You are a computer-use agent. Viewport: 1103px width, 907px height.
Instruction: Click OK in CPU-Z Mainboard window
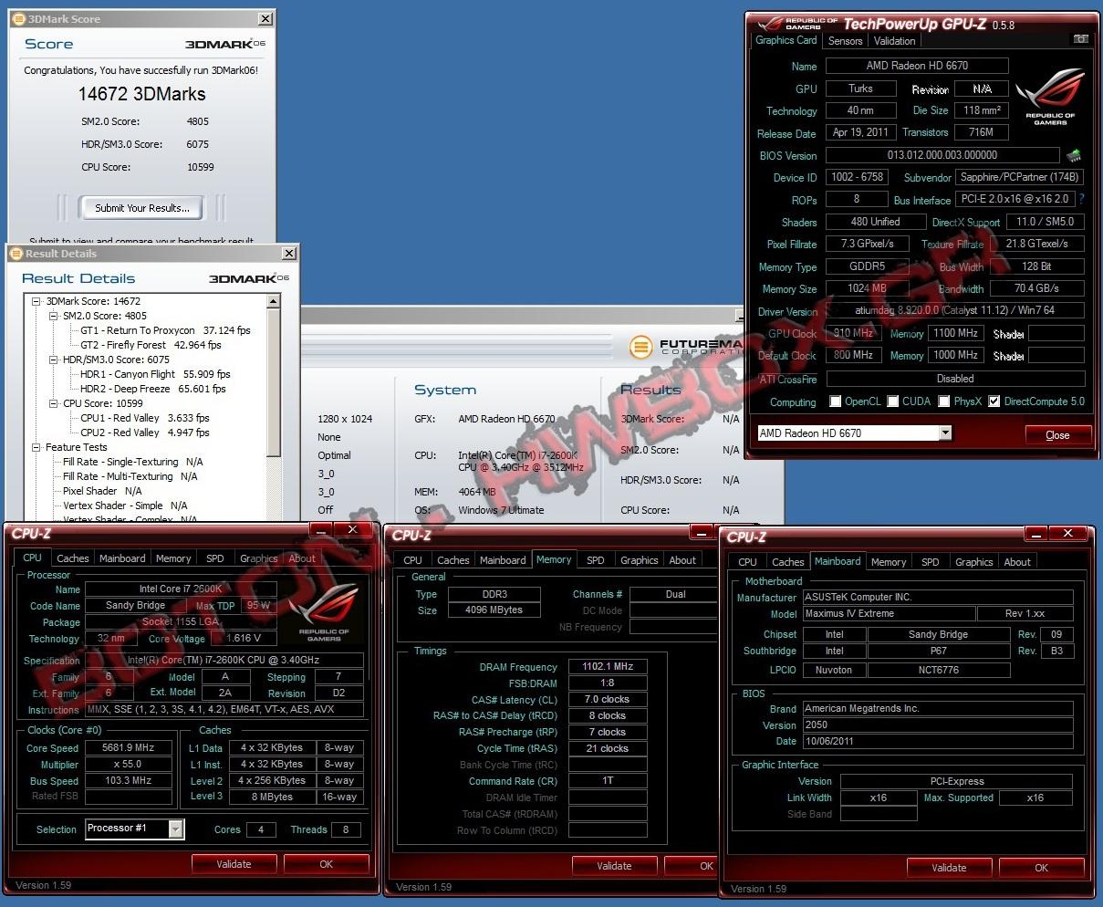[x=1041, y=868]
